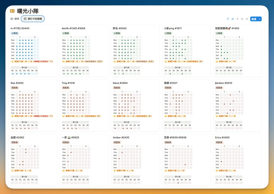The image size is (274, 194).
Task: Click the gallery icon on 總打卡紀錄圖 tab
Action: [x=25, y=19]
